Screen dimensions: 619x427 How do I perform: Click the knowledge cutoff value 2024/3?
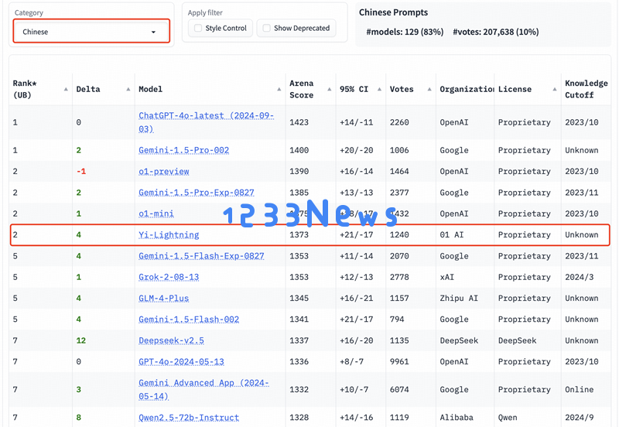click(x=579, y=277)
